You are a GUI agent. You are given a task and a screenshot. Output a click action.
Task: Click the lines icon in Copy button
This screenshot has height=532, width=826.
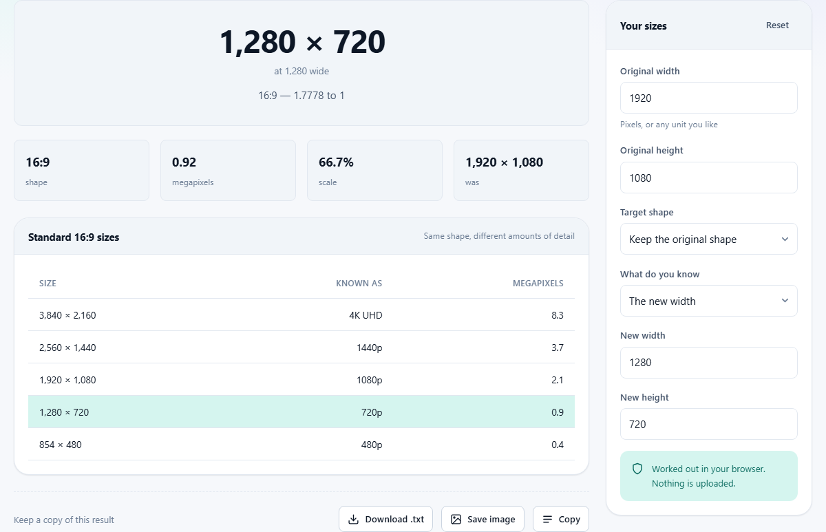coord(547,520)
